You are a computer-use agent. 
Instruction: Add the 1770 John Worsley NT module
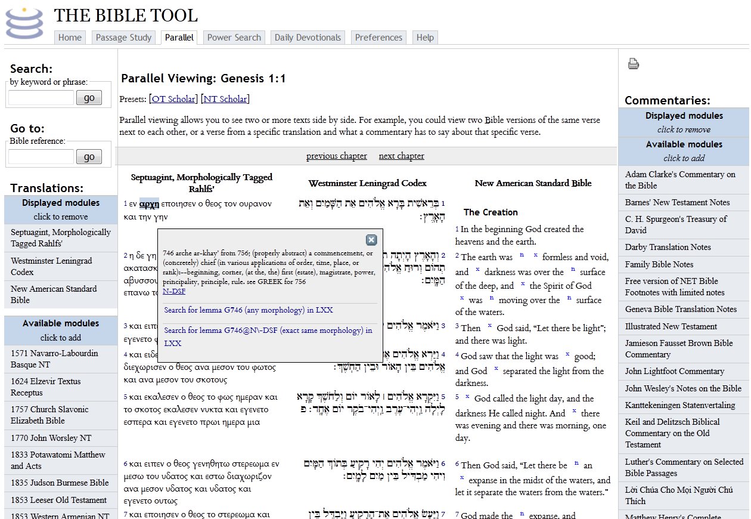point(61,438)
